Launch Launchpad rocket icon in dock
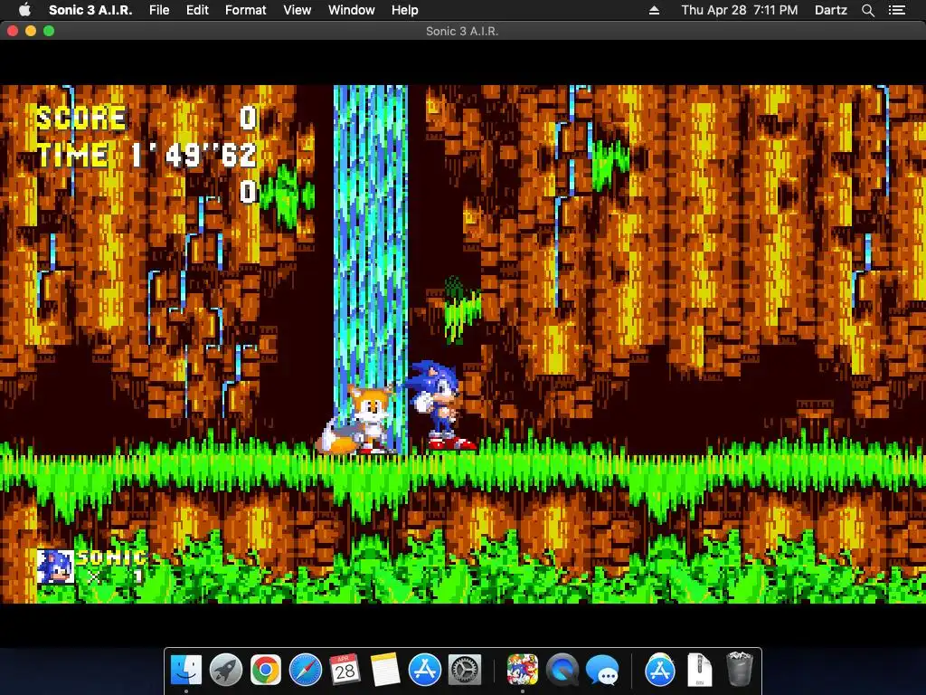Viewport: 926px width, 695px height. coord(225,670)
